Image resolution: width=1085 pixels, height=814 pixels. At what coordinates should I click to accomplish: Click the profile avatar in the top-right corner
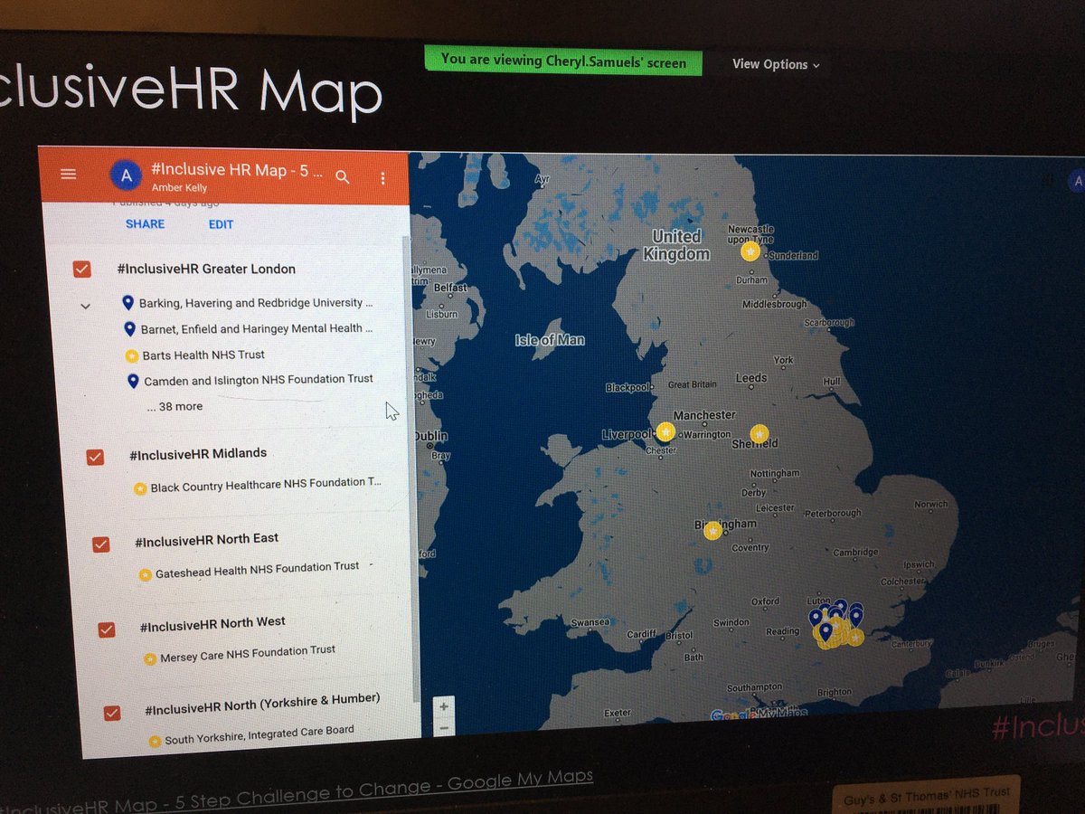pos(1076,181)
